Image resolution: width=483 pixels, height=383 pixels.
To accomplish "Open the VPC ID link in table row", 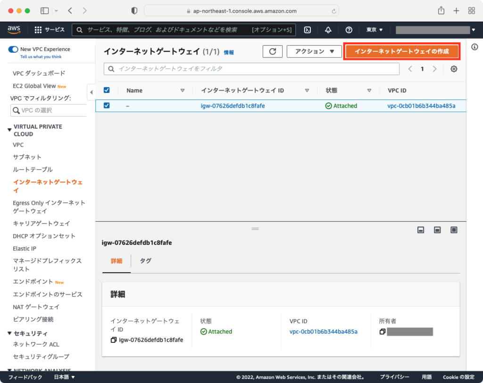I will click(421, 106).
